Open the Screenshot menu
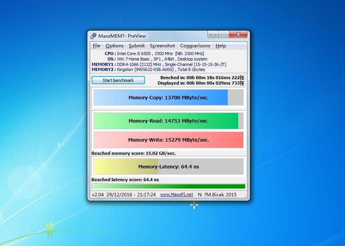Screen dimensions: 345x246 click(x=162, y=46)
